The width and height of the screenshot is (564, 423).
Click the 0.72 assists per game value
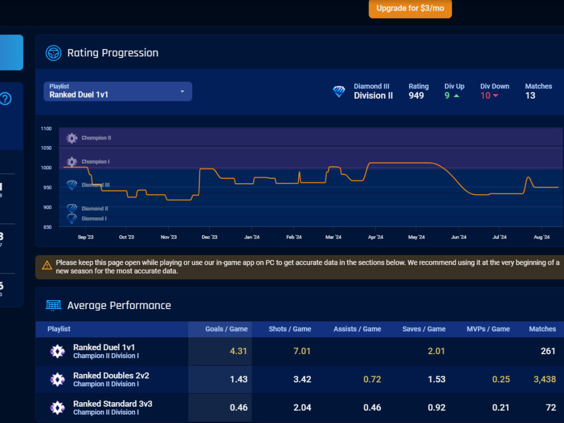372,379
